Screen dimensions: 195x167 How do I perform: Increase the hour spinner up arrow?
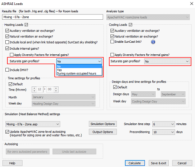pyautogui.click(x=34, y=88)
